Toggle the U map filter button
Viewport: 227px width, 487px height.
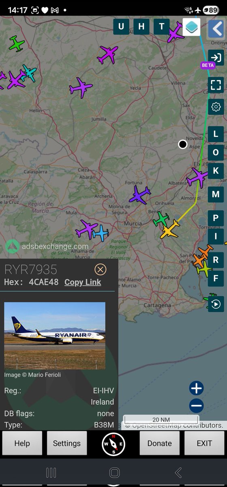pos(121,27)
